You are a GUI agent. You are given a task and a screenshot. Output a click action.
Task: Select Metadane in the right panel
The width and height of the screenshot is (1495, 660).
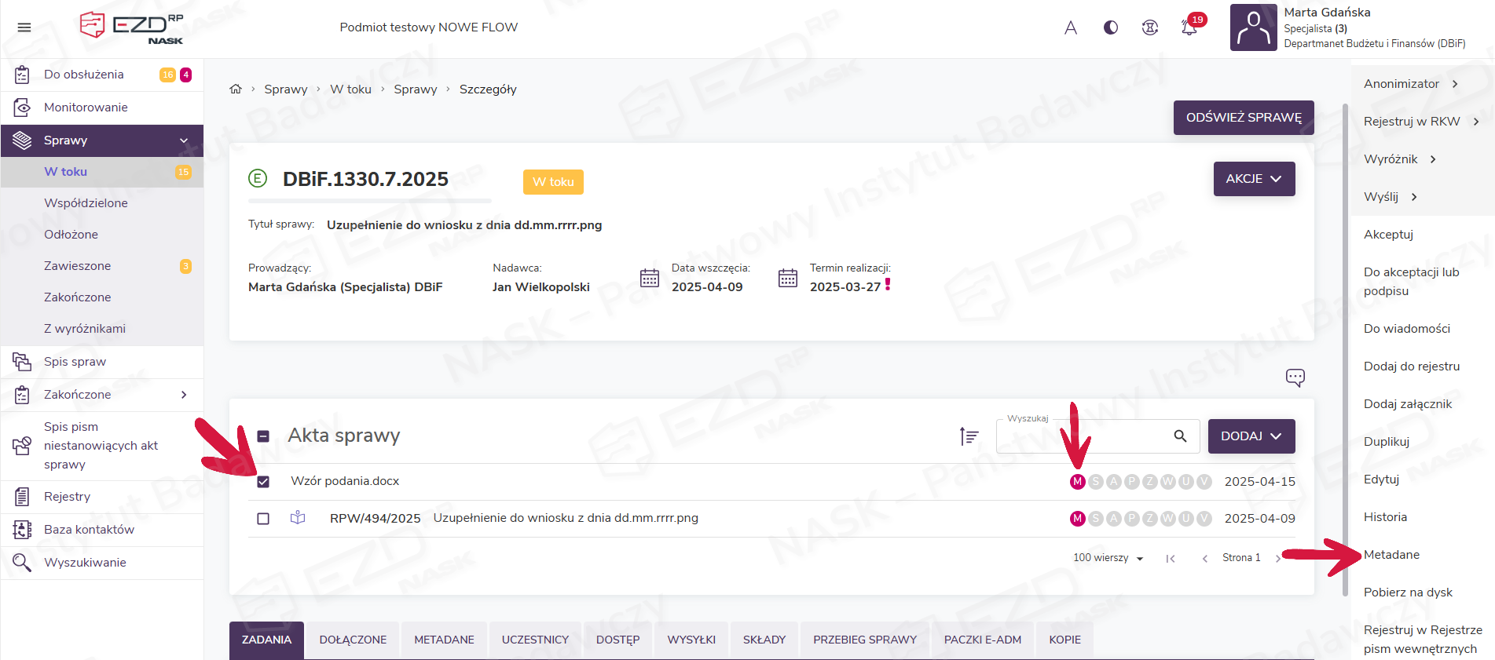tap(1391, 555)
